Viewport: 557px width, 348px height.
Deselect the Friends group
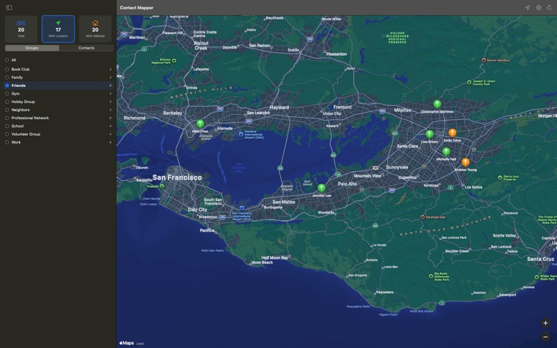point(58,86)
